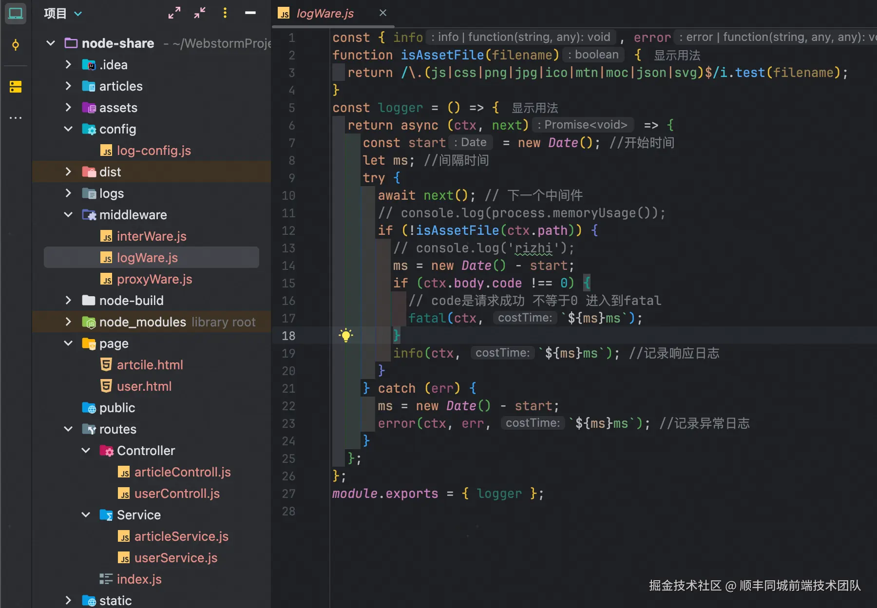Collapse the middleware folder
This screenshot has height=608, width=877.
tap(68, 215)
